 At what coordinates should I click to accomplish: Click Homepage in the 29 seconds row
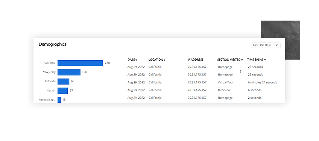coord(225,75)
